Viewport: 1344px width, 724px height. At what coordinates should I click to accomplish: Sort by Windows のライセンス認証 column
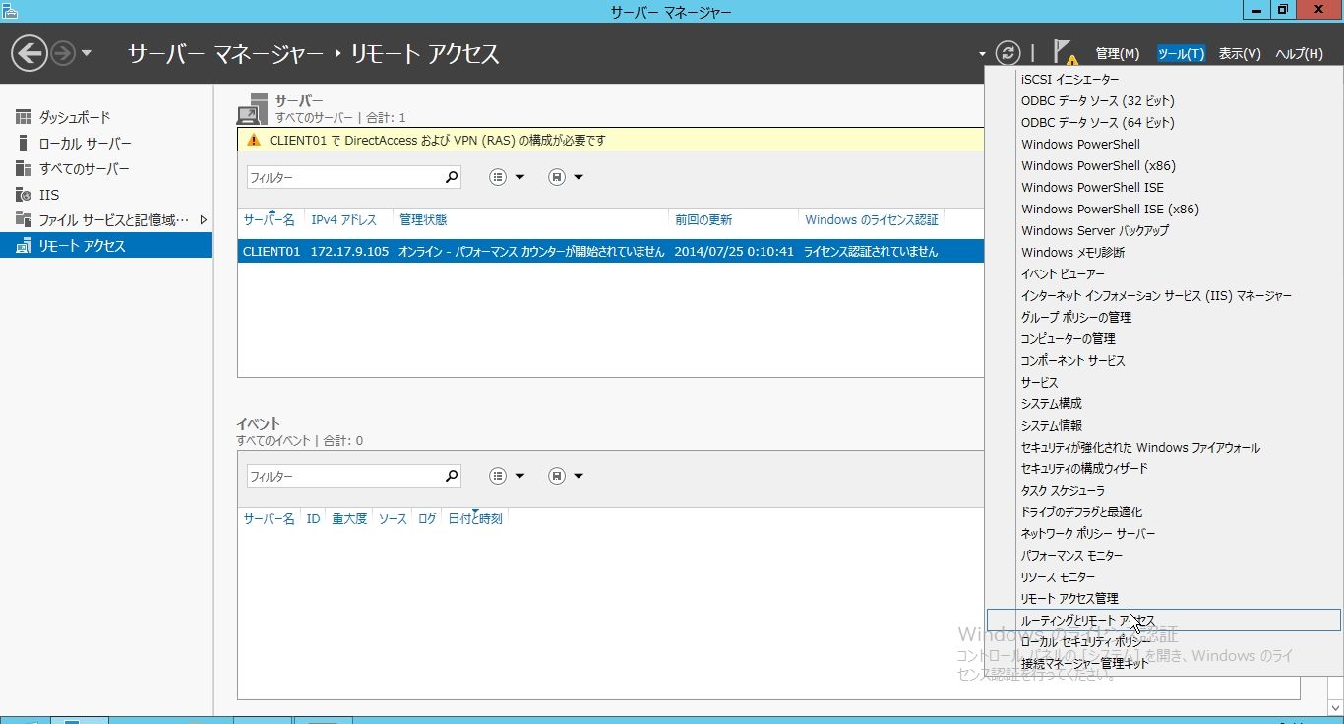pos(872,220)
